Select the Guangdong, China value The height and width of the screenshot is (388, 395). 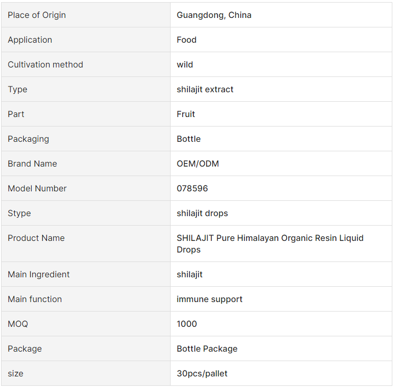pyautogui.click(x=214, y=15)
